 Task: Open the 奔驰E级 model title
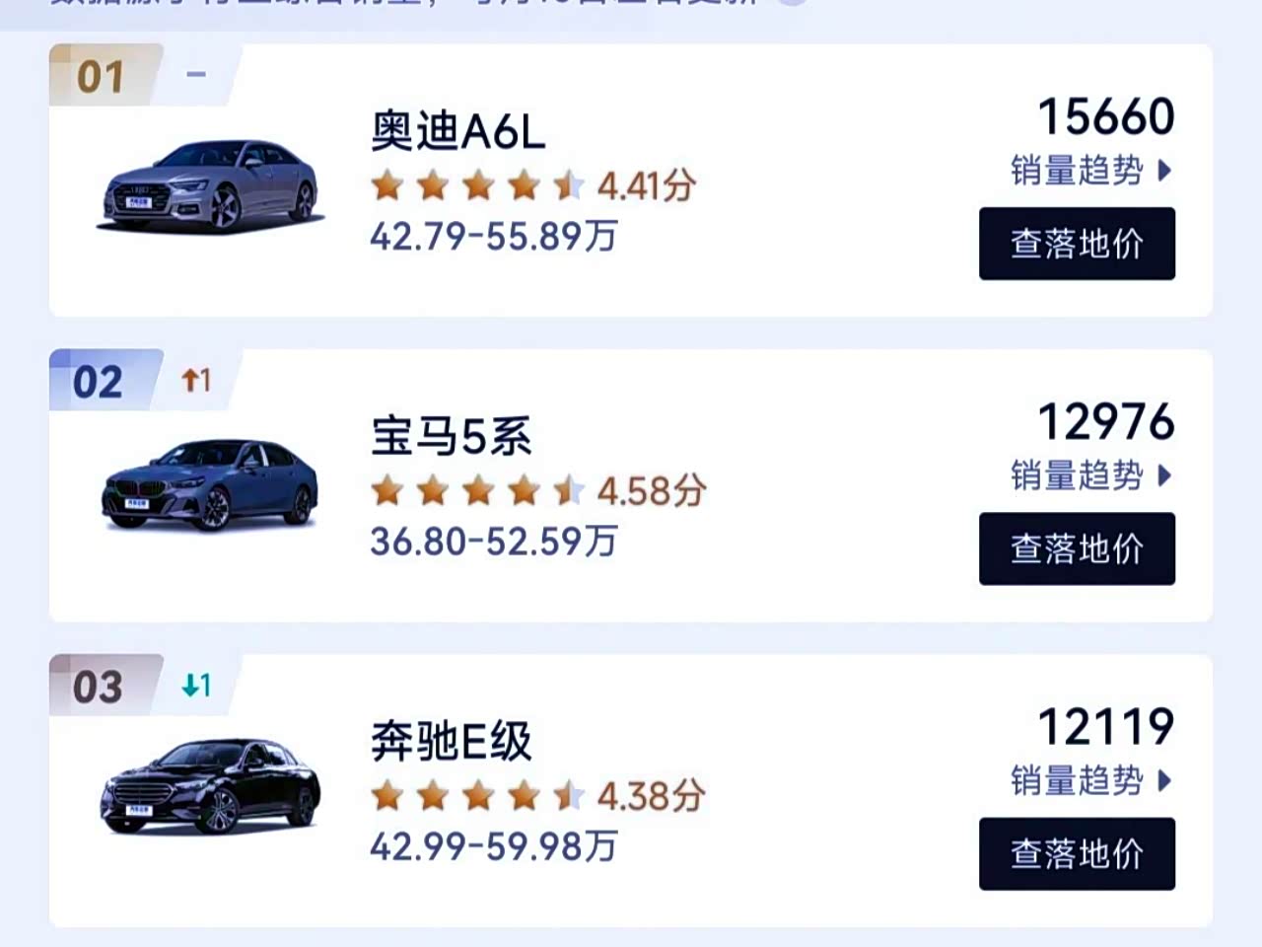pos(452,741)
